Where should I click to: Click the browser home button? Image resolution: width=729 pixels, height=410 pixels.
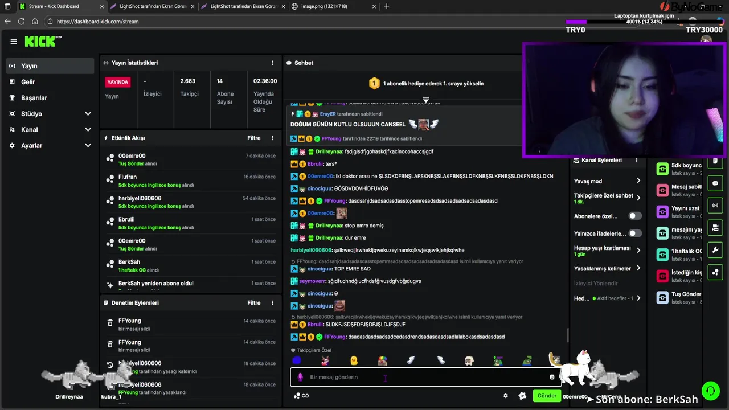coord(35,21)
